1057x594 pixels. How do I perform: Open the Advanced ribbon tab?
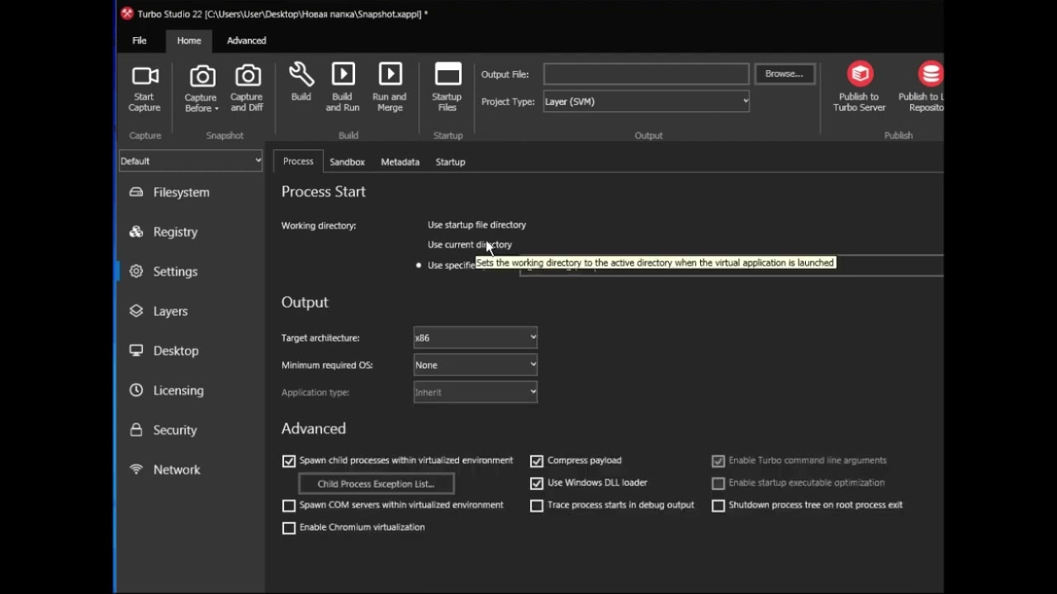point(247,40)
